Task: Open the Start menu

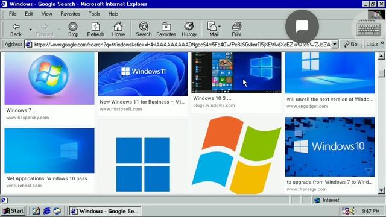Action: tap(13, 211)
